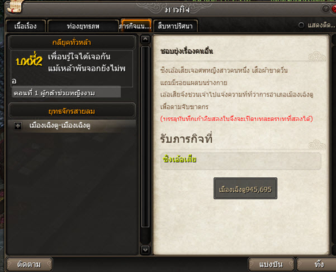This screenshot has width=336, height=272.
Task: Click the scroll down arrow of the quest list
Action: point(145,249)
